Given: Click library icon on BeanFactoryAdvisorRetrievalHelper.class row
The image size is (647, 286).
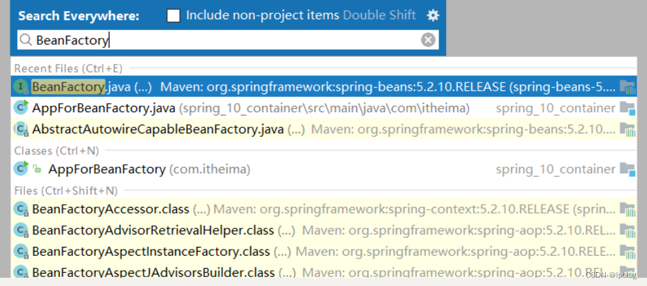Looking at the screenshot, I should [628, 230].
